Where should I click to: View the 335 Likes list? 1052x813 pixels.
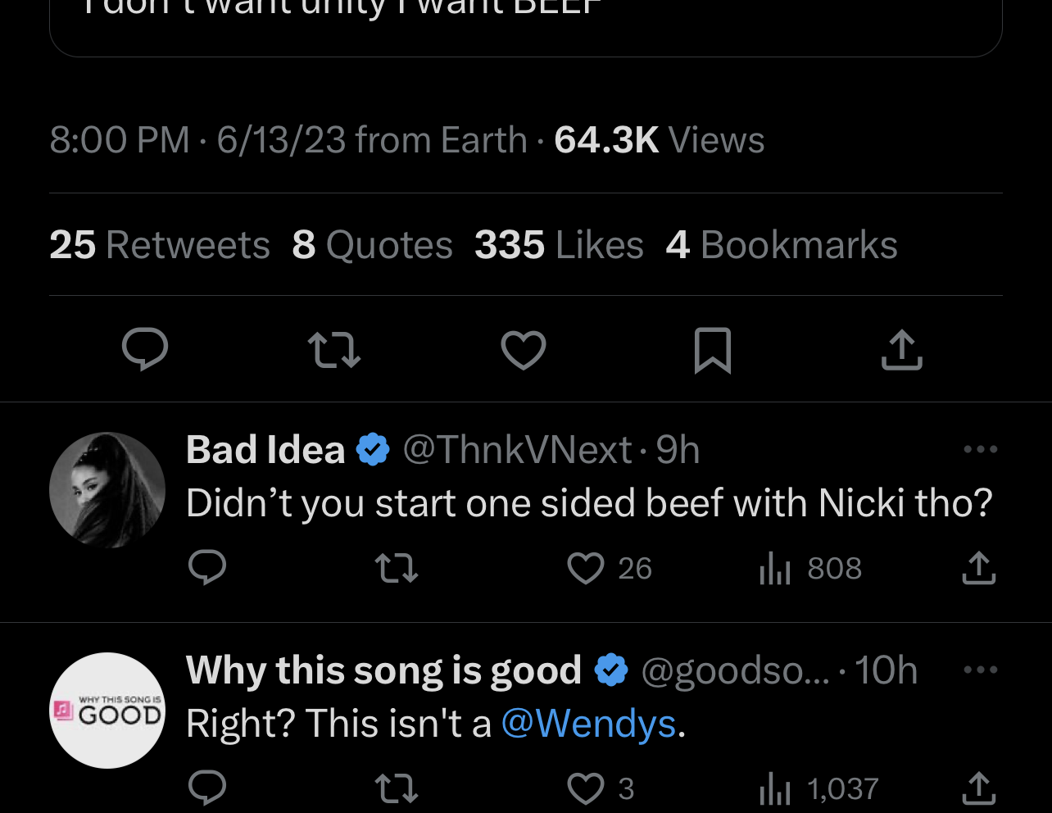pos(559,244)
